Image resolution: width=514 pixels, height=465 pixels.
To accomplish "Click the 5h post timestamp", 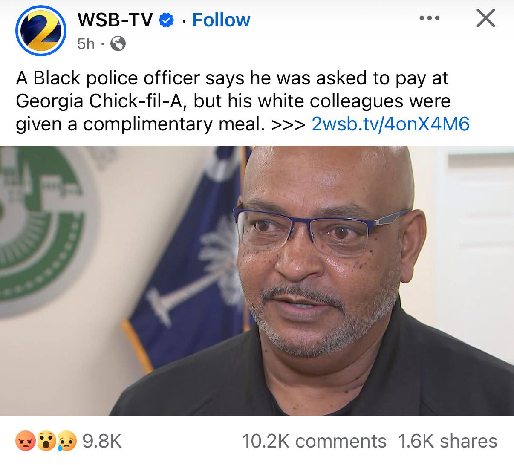I will point(86,43).
